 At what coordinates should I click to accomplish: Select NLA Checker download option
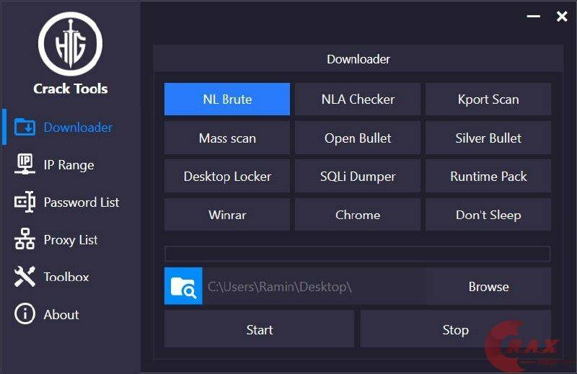pos(358,99)
